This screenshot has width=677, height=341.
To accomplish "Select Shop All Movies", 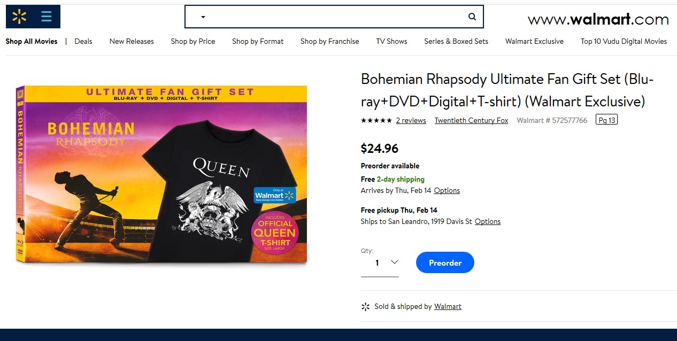I will [32, 41].
